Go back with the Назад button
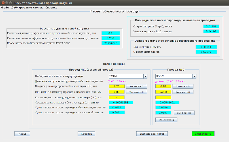The image size is (229, 142). (22, 133)
